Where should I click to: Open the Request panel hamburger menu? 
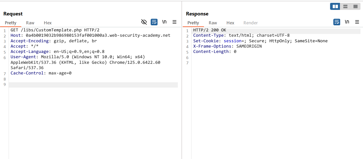(x=175, y=22)
